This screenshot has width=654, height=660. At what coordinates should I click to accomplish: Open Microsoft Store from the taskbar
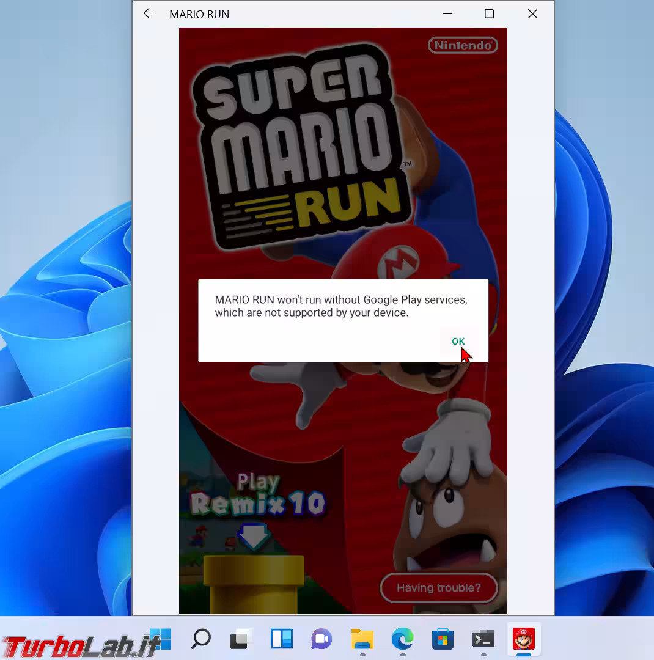(x=443, y=639)
